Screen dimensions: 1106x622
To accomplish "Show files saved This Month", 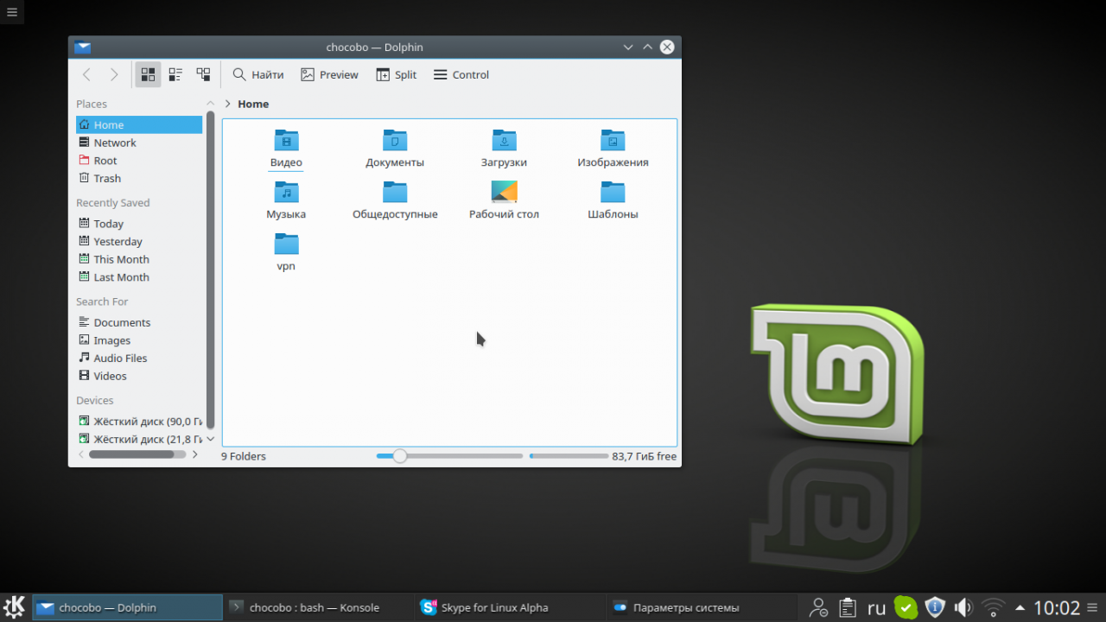I will point(139,259).
